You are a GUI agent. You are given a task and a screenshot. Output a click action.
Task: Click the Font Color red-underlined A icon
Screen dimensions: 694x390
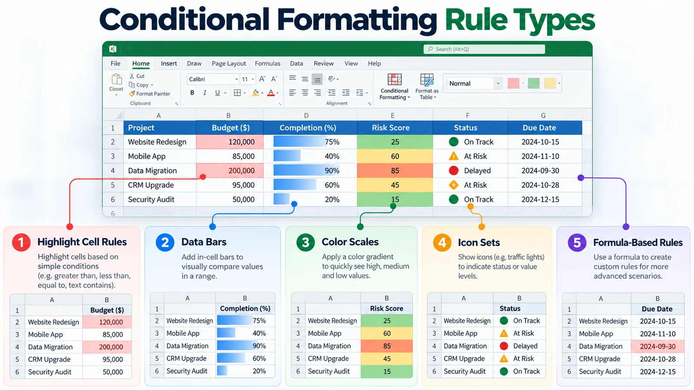pyautogui.click(x=271, y=93)
